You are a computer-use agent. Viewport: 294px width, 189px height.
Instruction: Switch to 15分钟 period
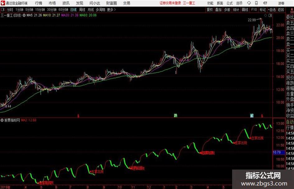coord(40,10)
